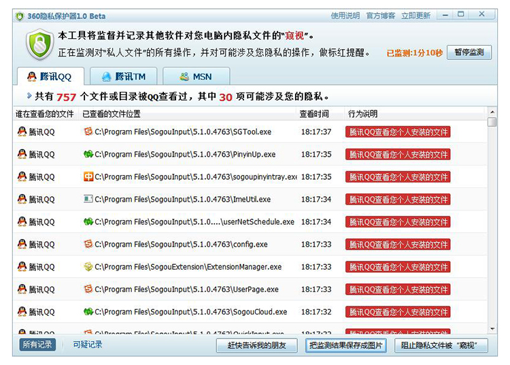Click the icon beside ExtensionManager.exe path
This screenshot has height=365, width=510.
click(88, 266)
